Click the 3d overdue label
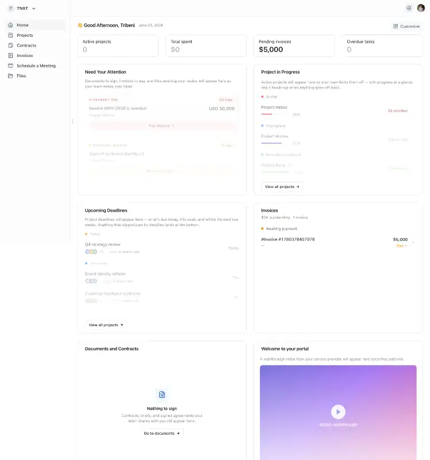This screenshot has width=430, height=460. 397,110
